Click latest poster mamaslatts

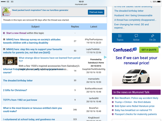point(94,79)
